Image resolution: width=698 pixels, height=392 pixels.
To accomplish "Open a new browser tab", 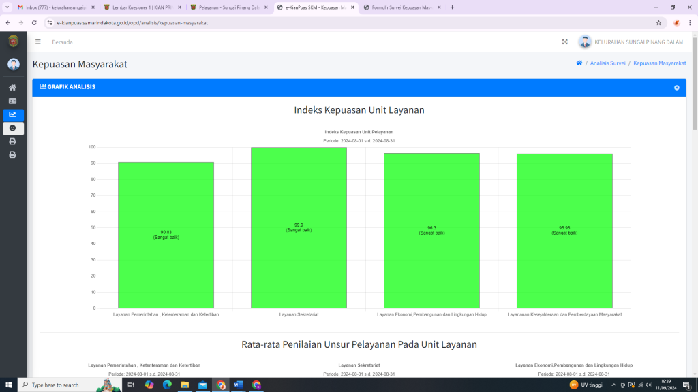I will [x=453, y=7].
